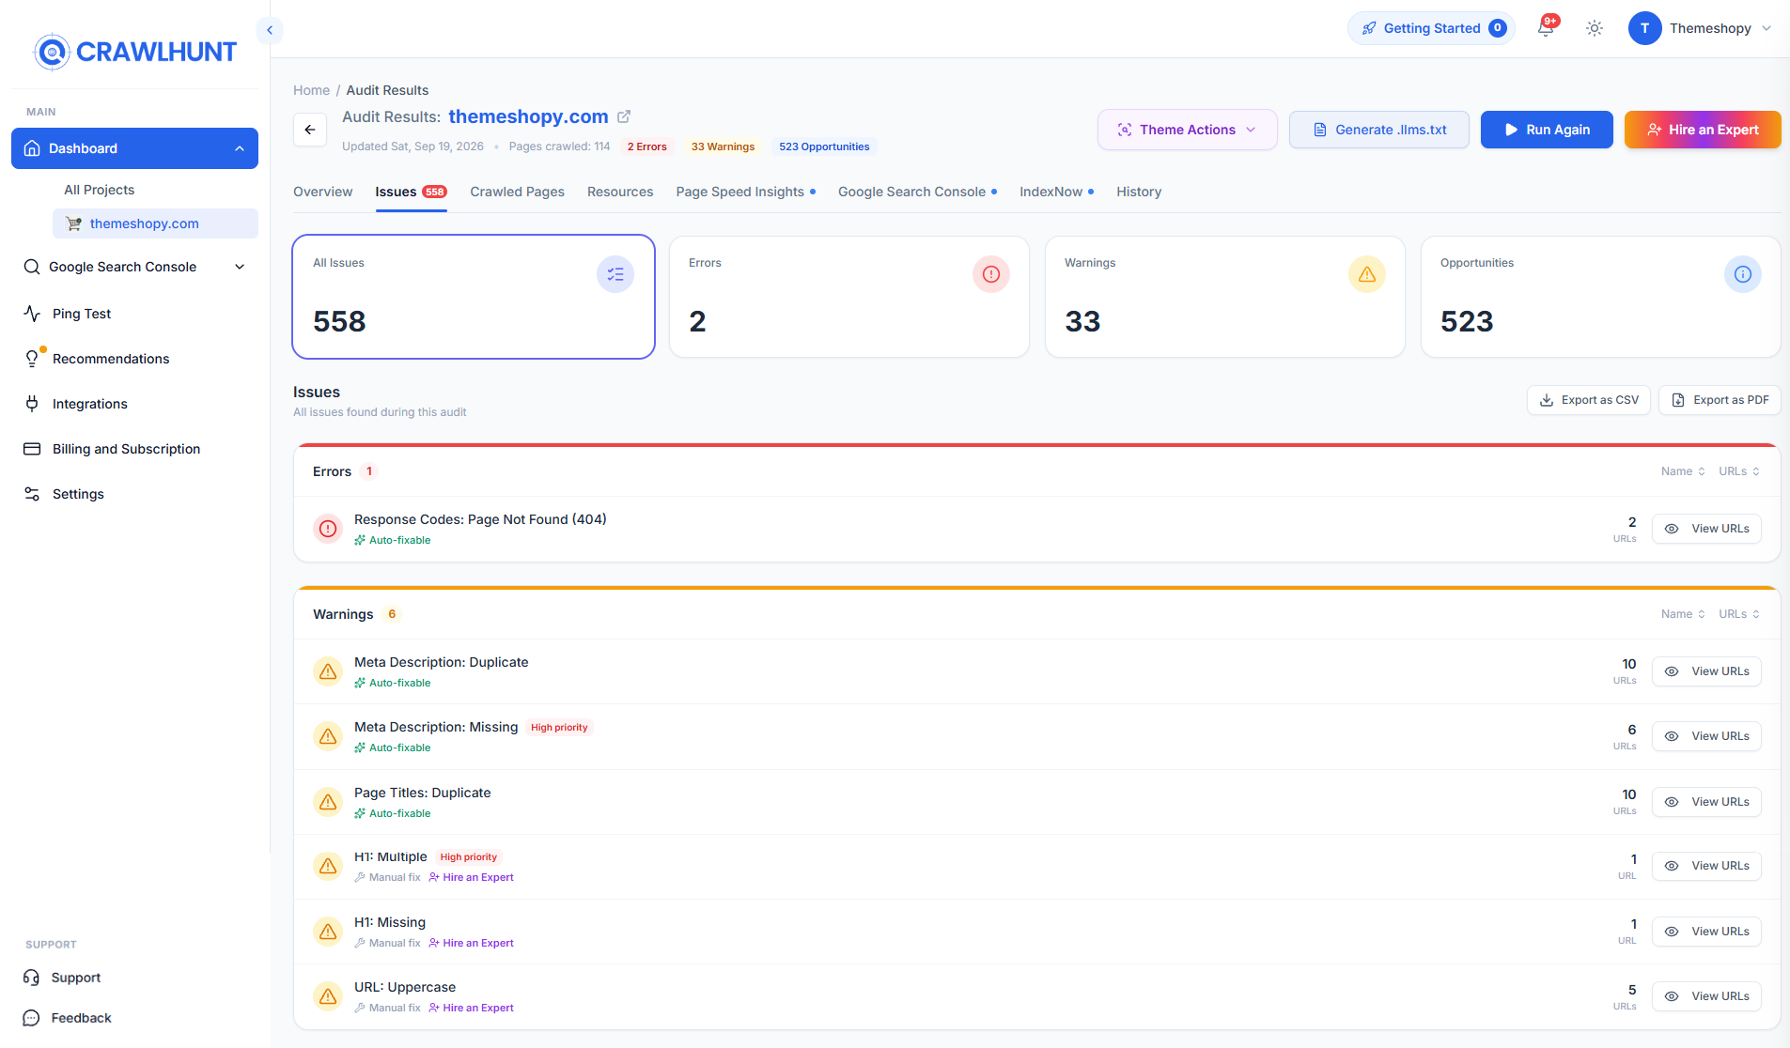Open Theme Actions dropdown

point(1187,130)
